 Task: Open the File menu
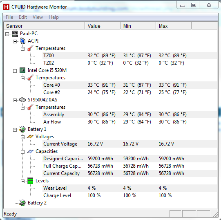click(9, 17)
